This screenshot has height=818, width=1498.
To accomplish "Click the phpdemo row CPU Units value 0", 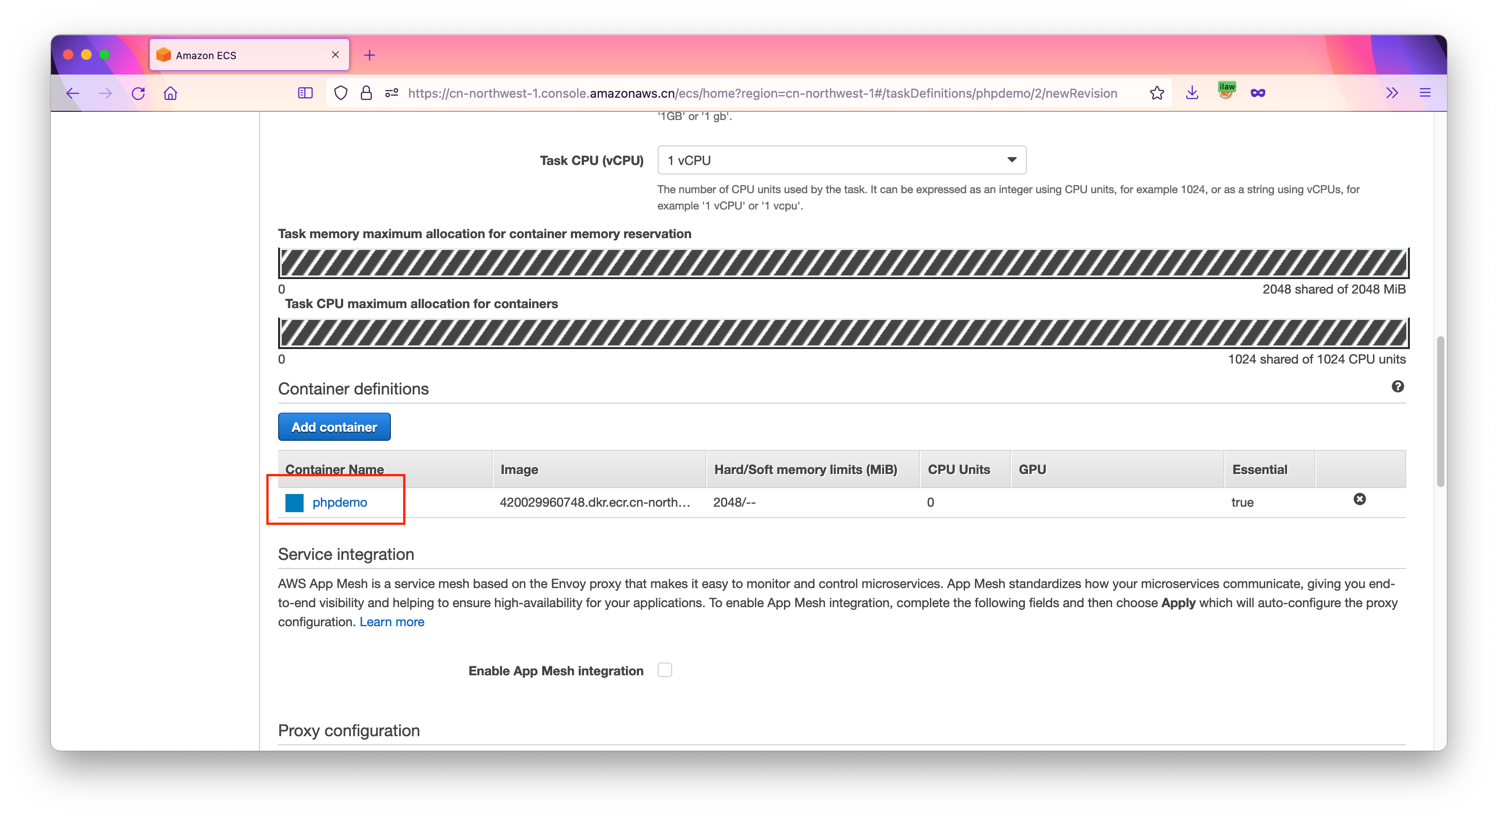I will click(930, 502).
